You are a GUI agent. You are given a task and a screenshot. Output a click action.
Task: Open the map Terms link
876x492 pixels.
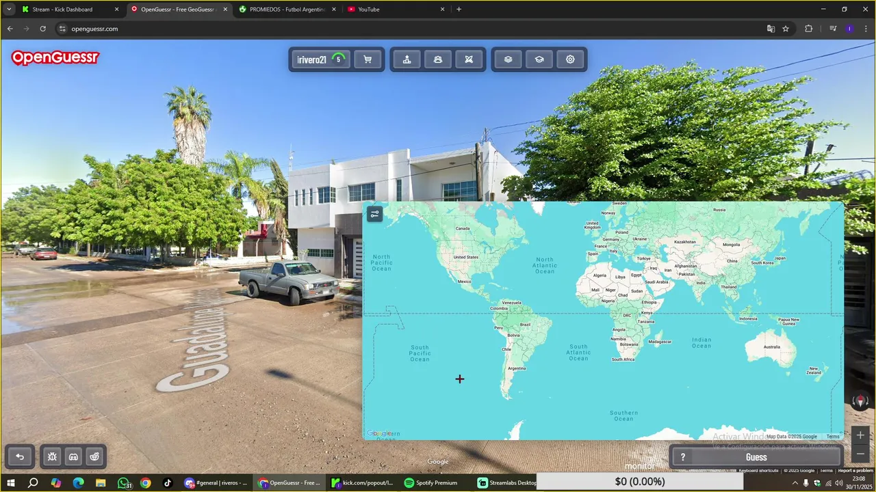pos(833,437)
